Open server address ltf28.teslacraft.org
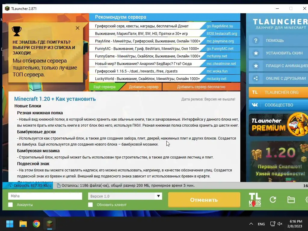This screenshot has width=308, height=231. point(222,34)
